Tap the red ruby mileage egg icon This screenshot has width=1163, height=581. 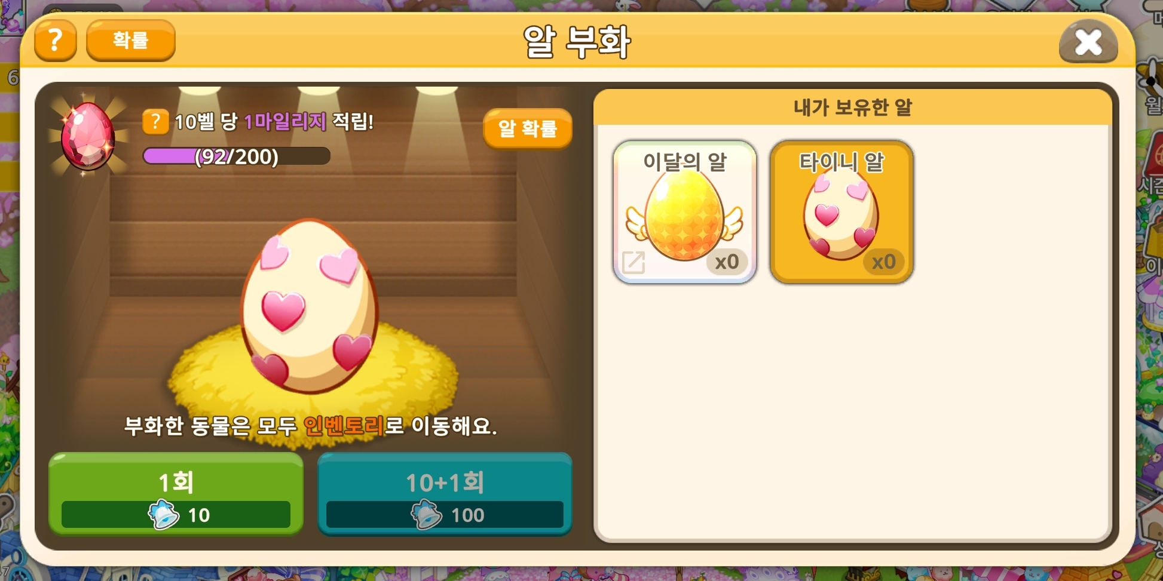pyautogui.click(x=88, y=136)
